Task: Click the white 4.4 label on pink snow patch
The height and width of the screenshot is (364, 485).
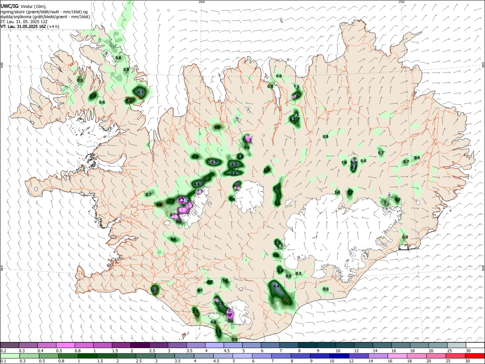Action: [183, 200]
